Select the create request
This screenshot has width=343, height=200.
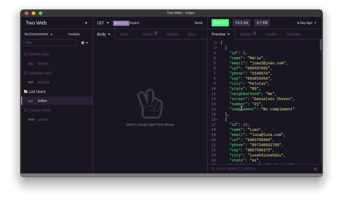pos(57,120)
